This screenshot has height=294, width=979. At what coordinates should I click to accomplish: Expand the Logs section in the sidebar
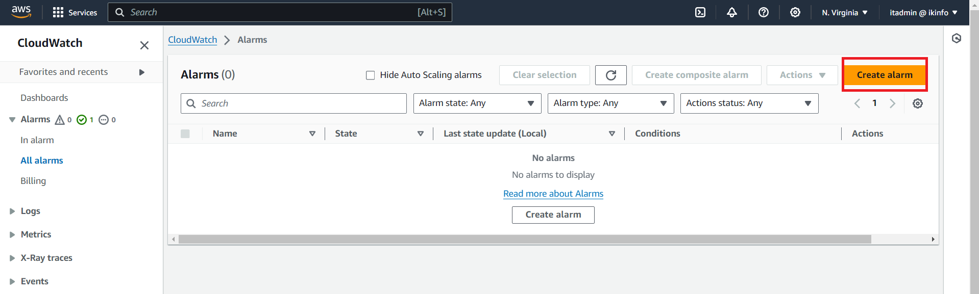click(13, 210)
